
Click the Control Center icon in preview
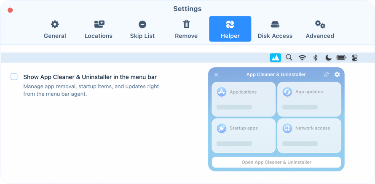[x=355, y=58]
